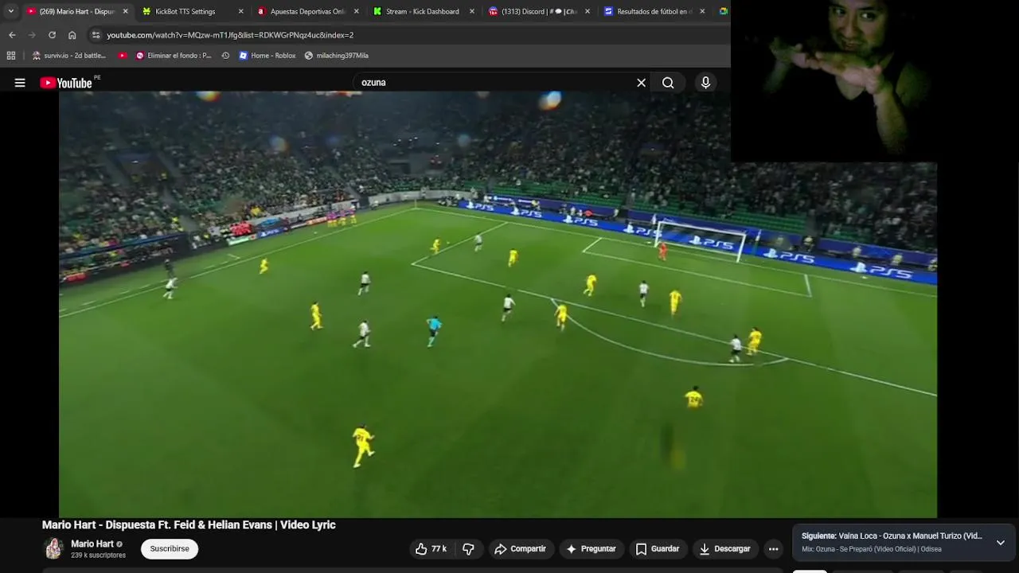The image size is (1019, 573).
Task: Go forward with the browser forward arrow
Action: point(32,35)
